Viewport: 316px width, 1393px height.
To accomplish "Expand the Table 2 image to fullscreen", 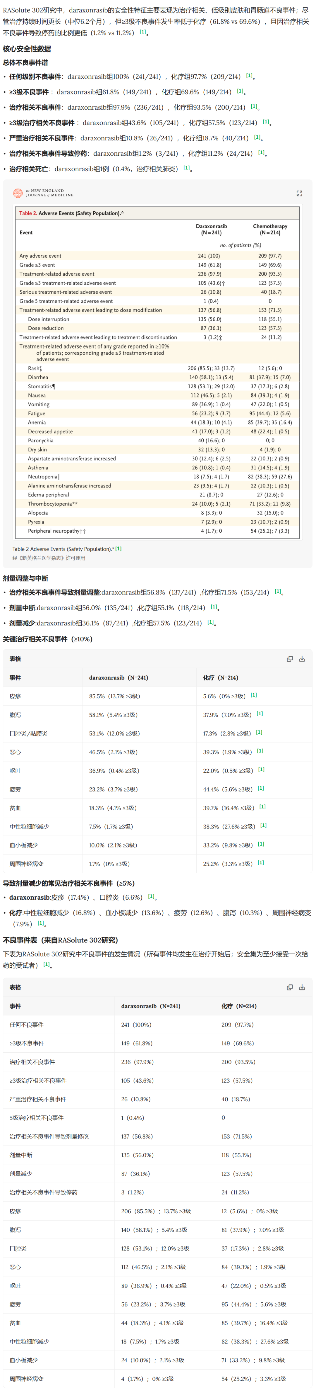I will [299, 193].
